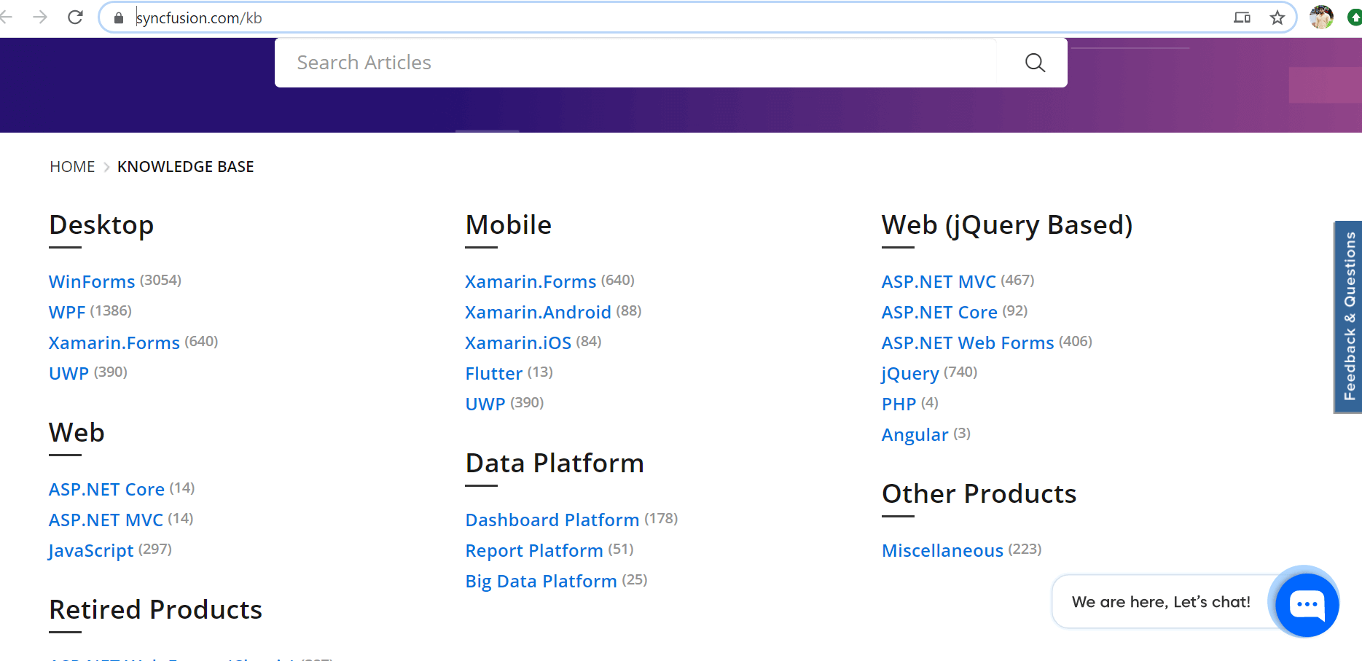View site info via the lock icon
1362x661 pixels.
[119, 17]
